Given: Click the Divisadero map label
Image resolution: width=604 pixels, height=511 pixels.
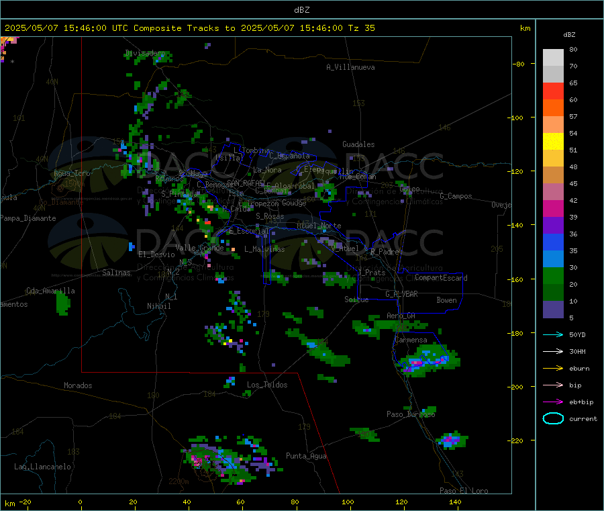Looking at the screenshot, I should point(145,53).
